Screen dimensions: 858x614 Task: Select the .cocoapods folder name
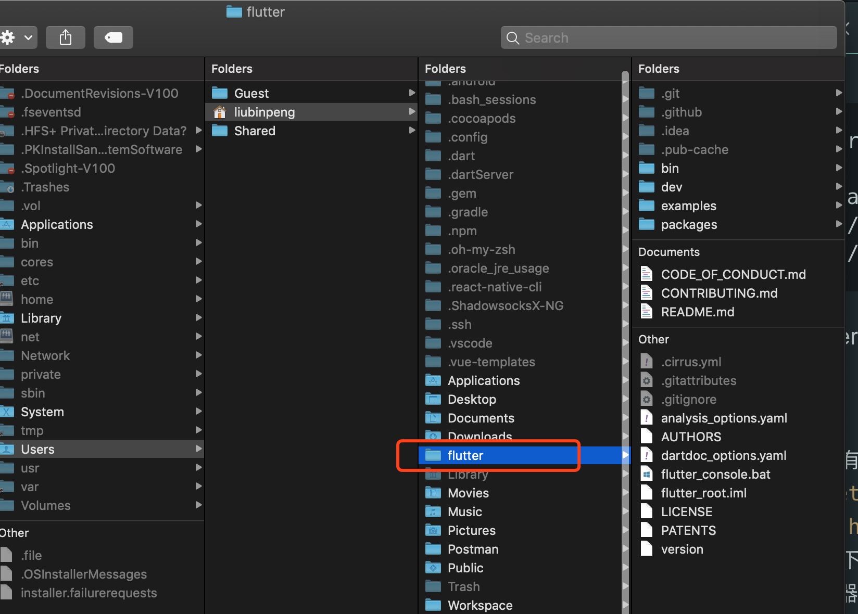482,119
